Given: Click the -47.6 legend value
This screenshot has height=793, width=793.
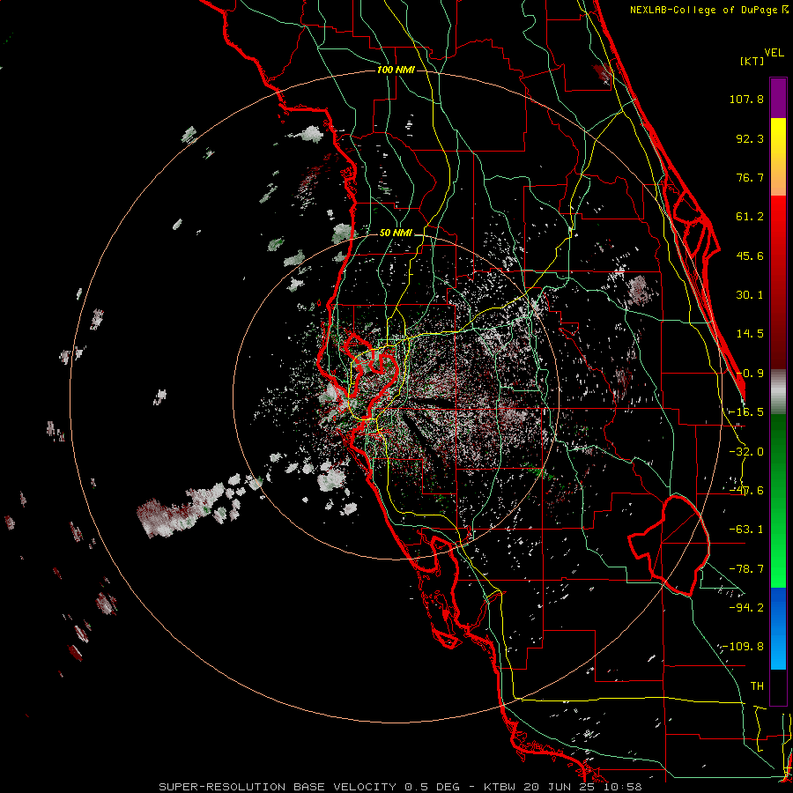Looking at the screenshot, I should 746,491.
